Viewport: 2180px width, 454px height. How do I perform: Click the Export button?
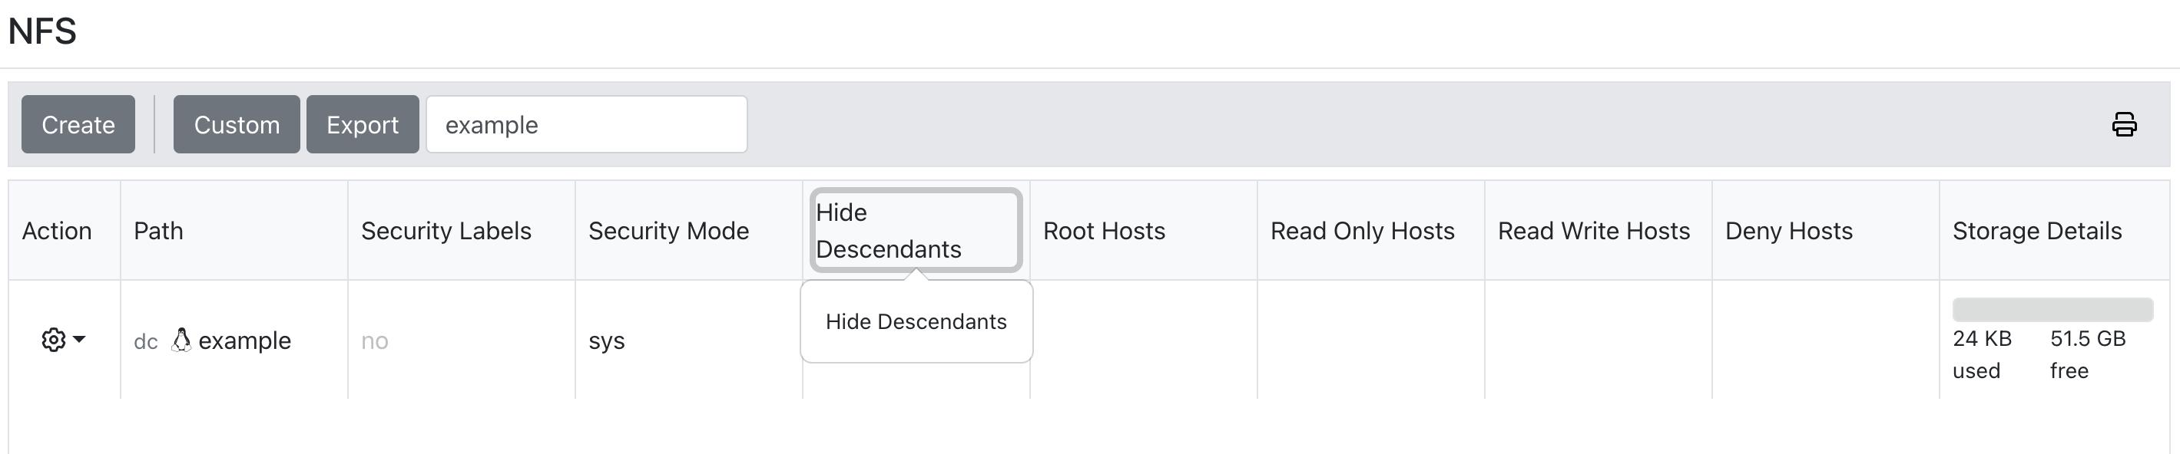[x=363, y=124]
